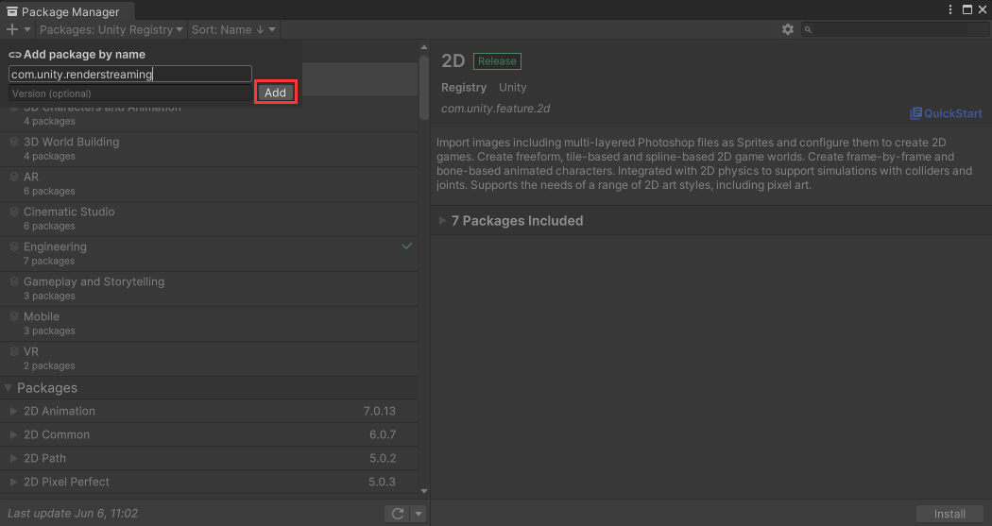The image size is (992, 526).
Task: Expand the 7 Packages Included section
Action: tap(444, 221)
